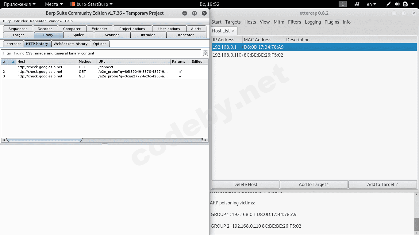Switch to the Alerts tab

[196, 29]
